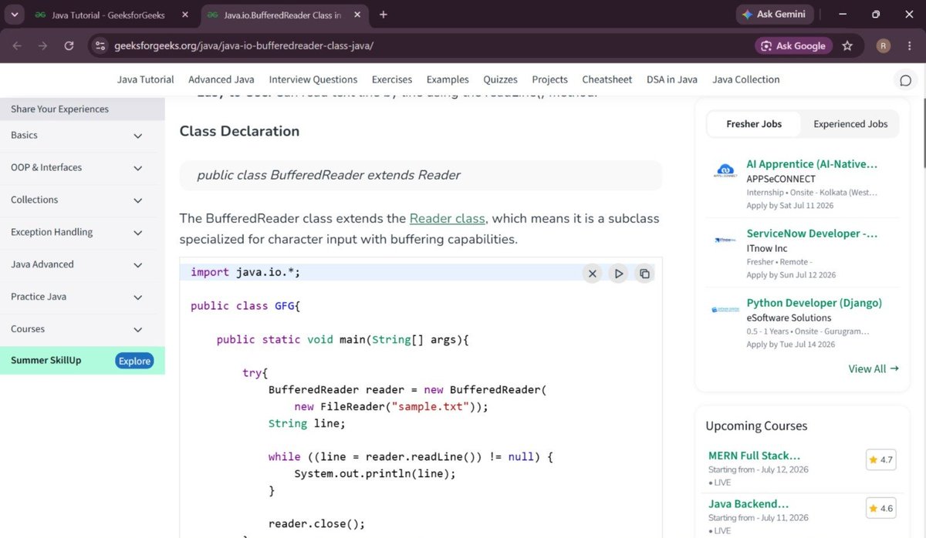
Task: Open Advanced Java in top navigation
Action: [221, 79]
